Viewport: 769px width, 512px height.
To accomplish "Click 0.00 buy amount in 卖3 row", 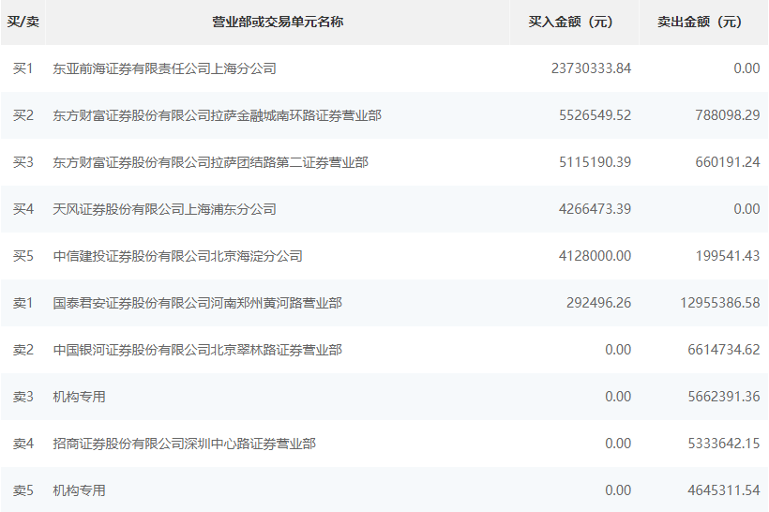I will pyautogui.click(x=618, y=397).
